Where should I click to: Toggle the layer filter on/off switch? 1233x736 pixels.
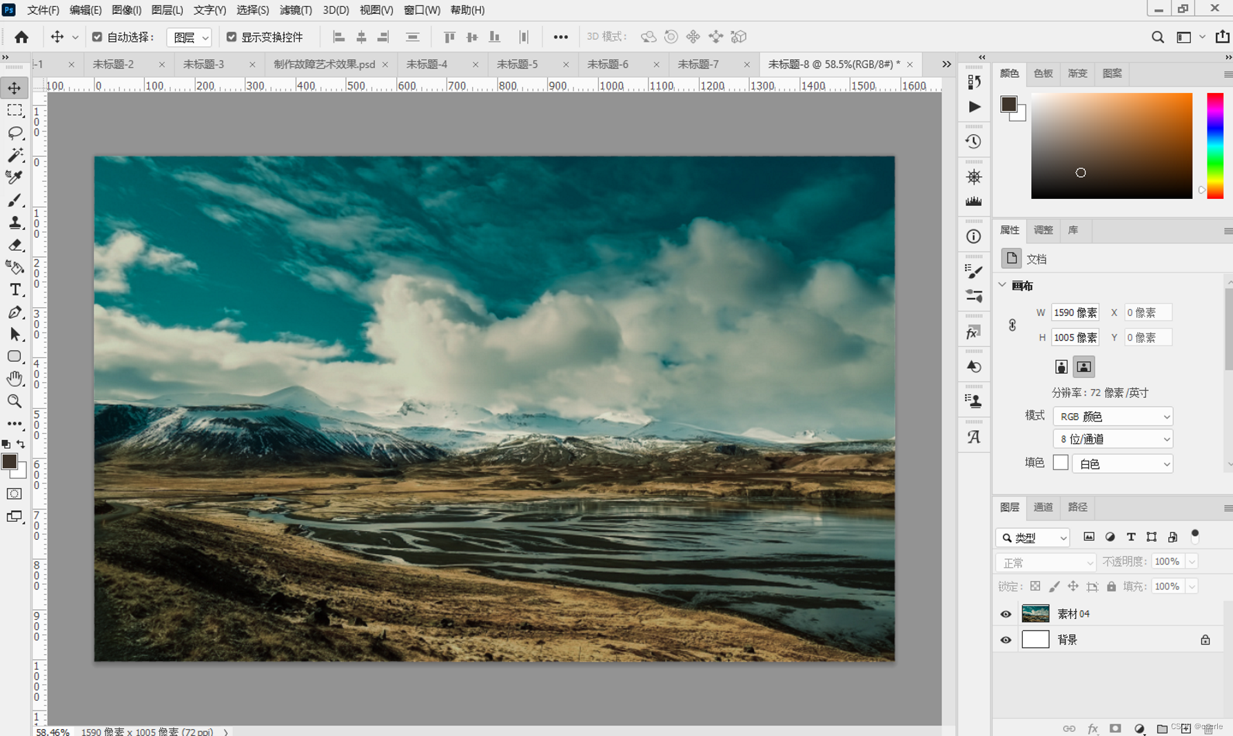point(1195,535)
